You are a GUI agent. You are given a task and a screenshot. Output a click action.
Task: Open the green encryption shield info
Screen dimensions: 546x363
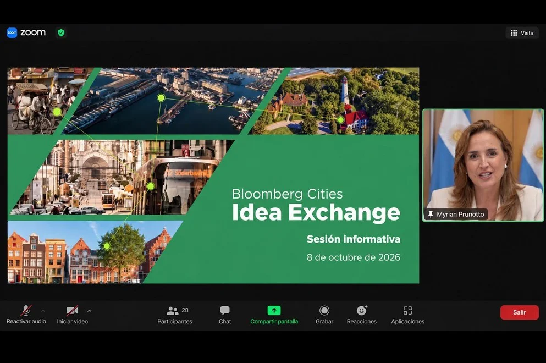coord(61,33)
